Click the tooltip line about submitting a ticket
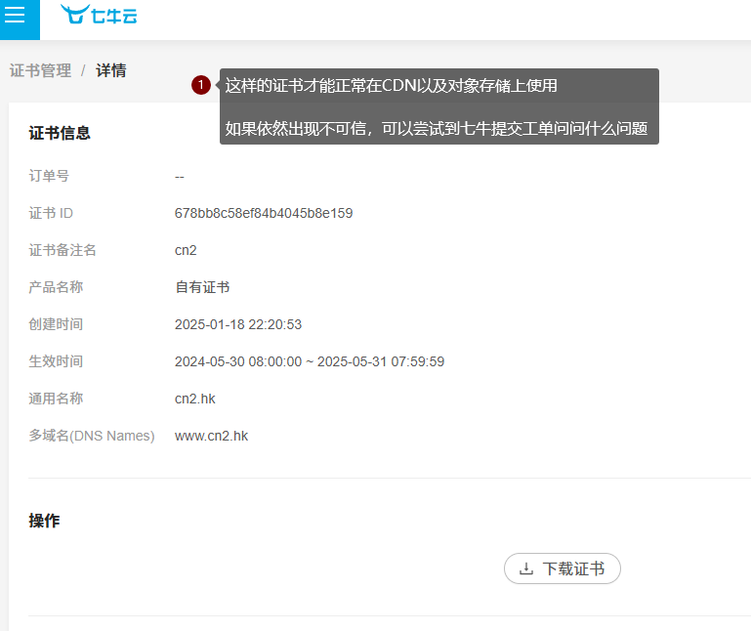This screenshot has width=751, height=631. pos(437,128)
